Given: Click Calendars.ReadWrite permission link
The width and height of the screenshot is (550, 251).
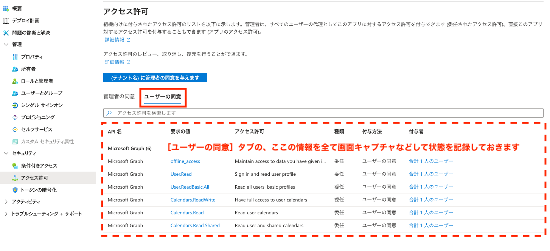Looking at the screenshot, I should pyautogui.click(x=193, y=200).
